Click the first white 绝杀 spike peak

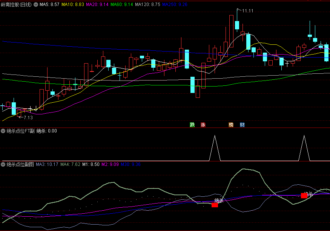pos(215,136)
